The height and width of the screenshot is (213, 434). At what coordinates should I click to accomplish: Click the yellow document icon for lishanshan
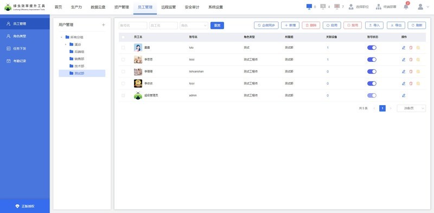[418, 72]
